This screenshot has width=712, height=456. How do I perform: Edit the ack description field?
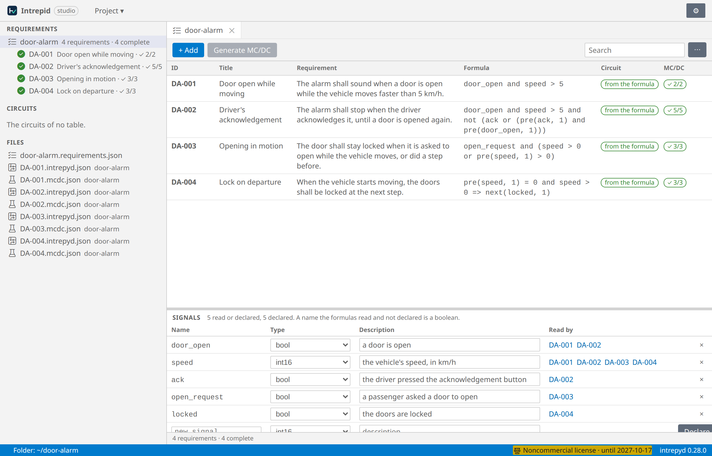(x=449, y=379)
